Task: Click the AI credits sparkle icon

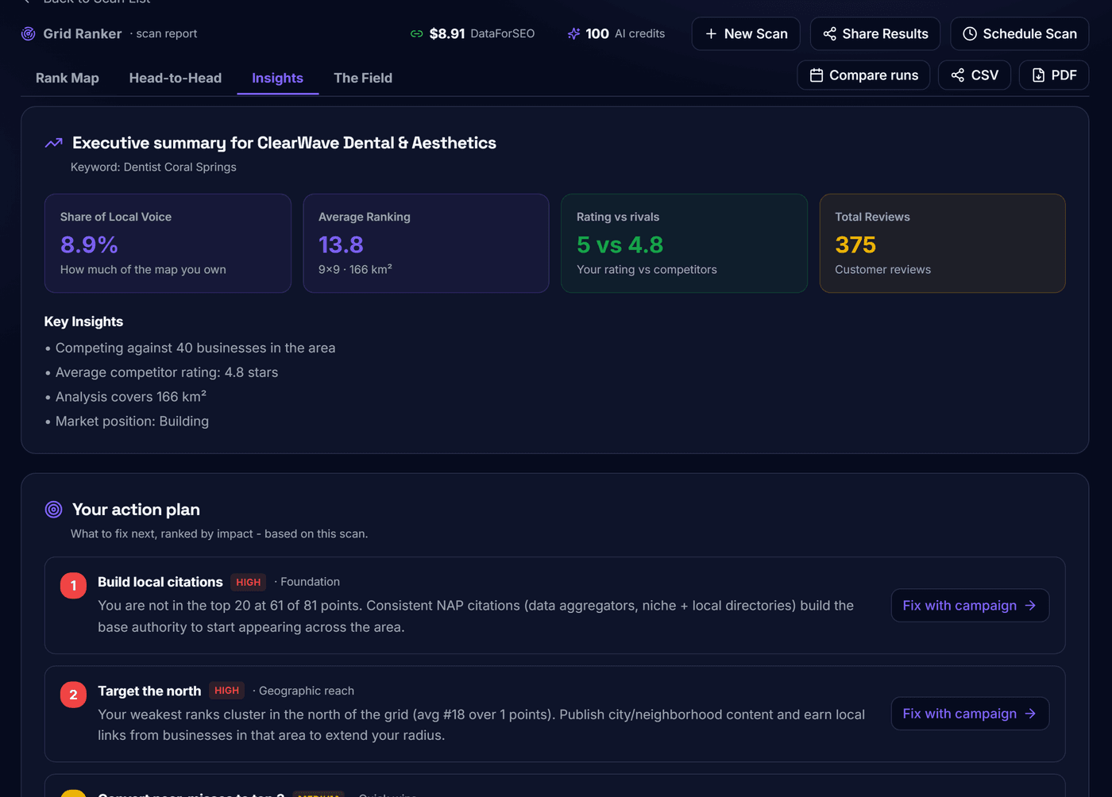Action: coord(573,33)
